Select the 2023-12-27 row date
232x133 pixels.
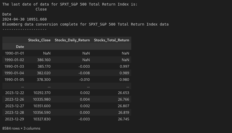point(14,106)
